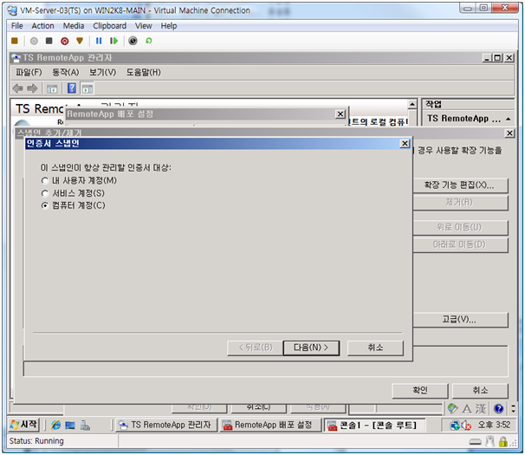Click the 고급(V)... button
This screenshot has width=525, height=455.
(x=459, y=320)
